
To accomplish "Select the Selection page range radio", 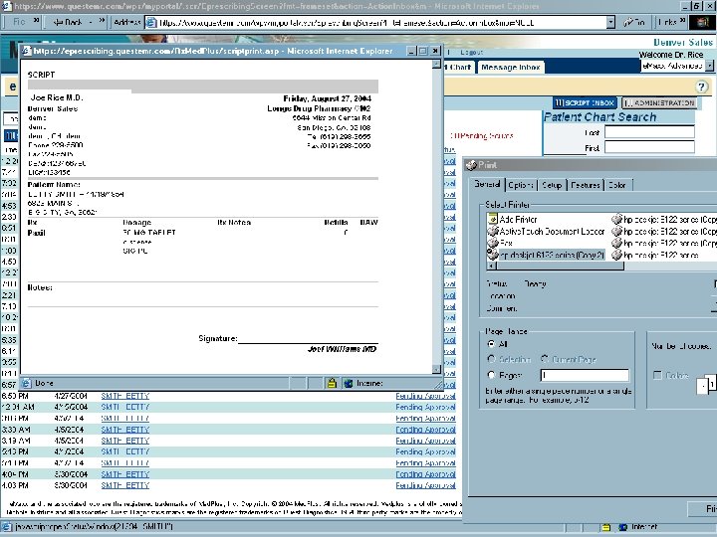I will [x=492, y=359].
